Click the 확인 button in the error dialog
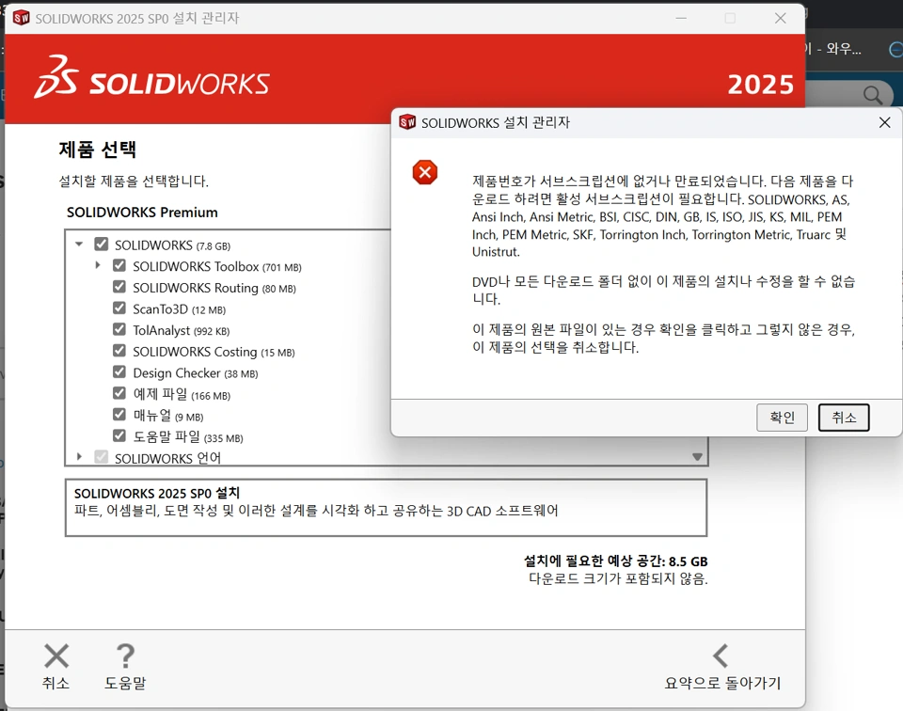 [x=782, y=418]
